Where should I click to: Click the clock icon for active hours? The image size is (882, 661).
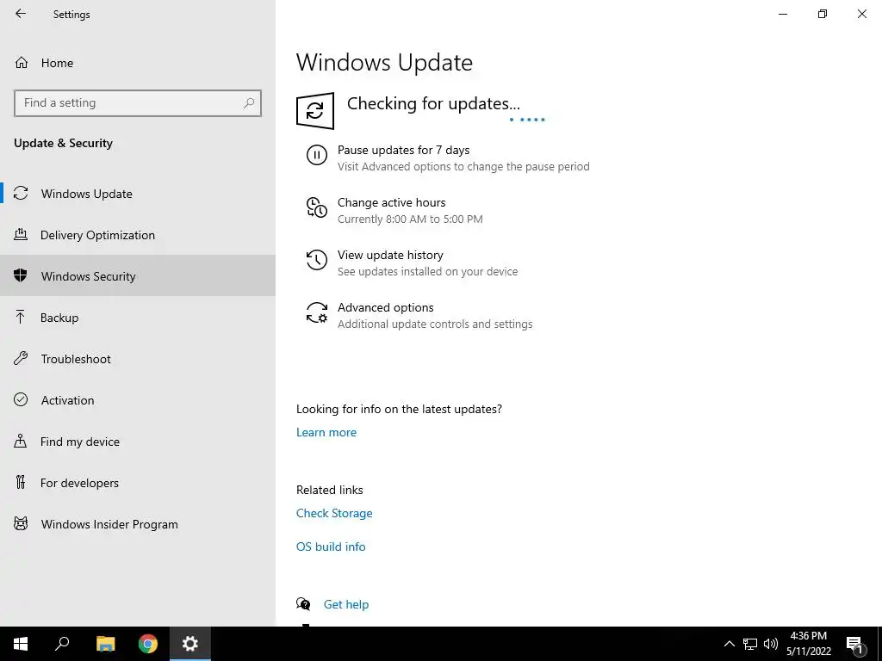click(x=317, y=207)
